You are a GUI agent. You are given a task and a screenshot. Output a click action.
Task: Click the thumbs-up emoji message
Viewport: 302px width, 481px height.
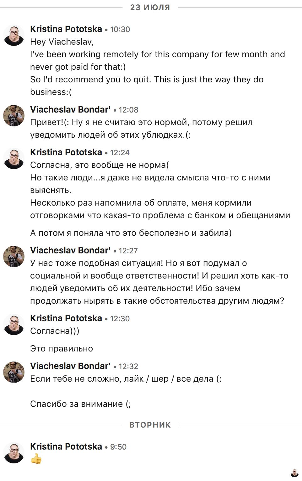point(36,459)
